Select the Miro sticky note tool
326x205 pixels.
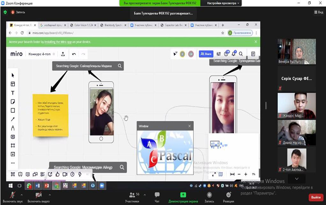coord(13,102)
